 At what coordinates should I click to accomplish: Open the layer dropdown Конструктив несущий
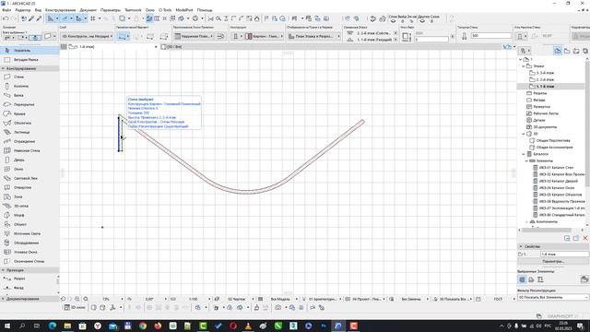tap(87, 37)
